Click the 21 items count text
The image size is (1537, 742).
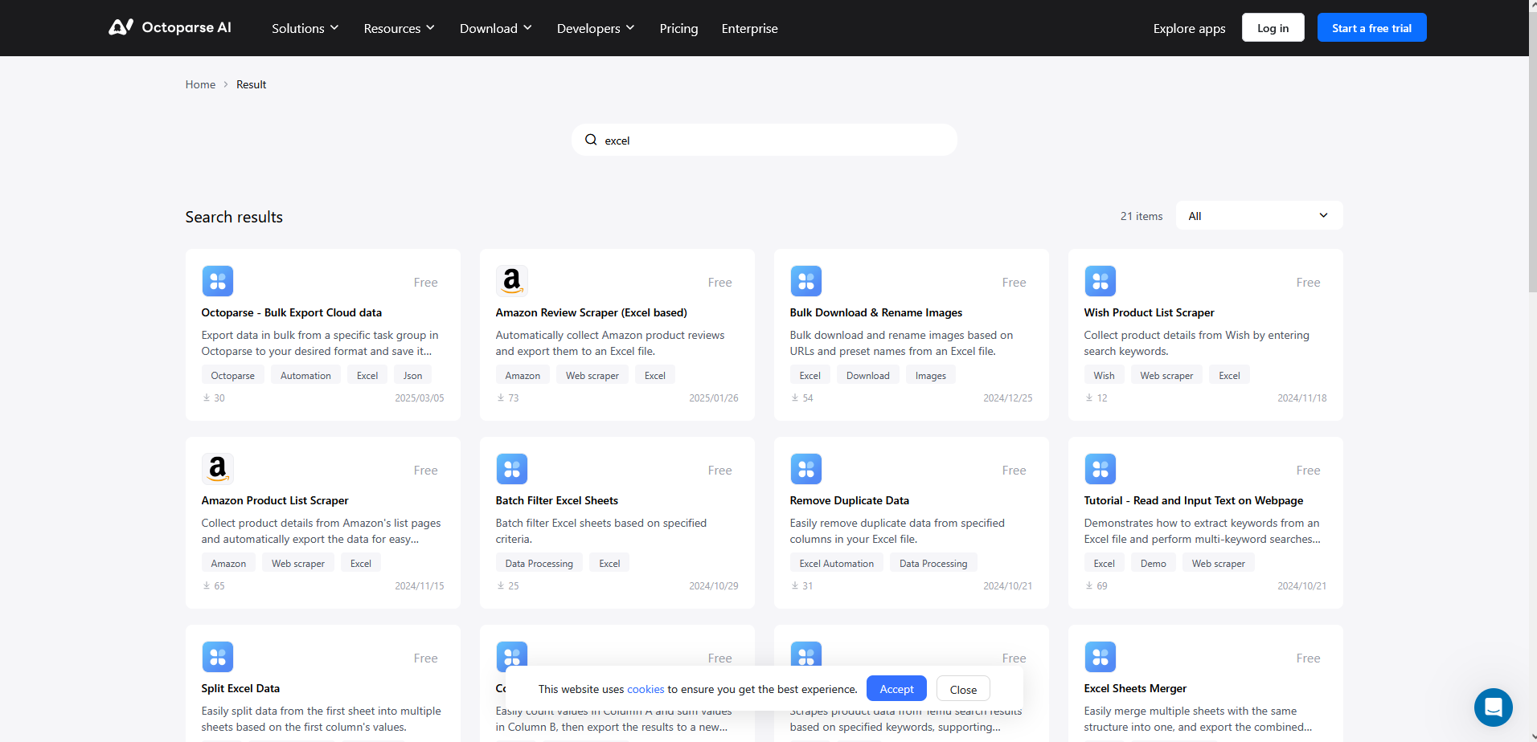[1141, 216]
